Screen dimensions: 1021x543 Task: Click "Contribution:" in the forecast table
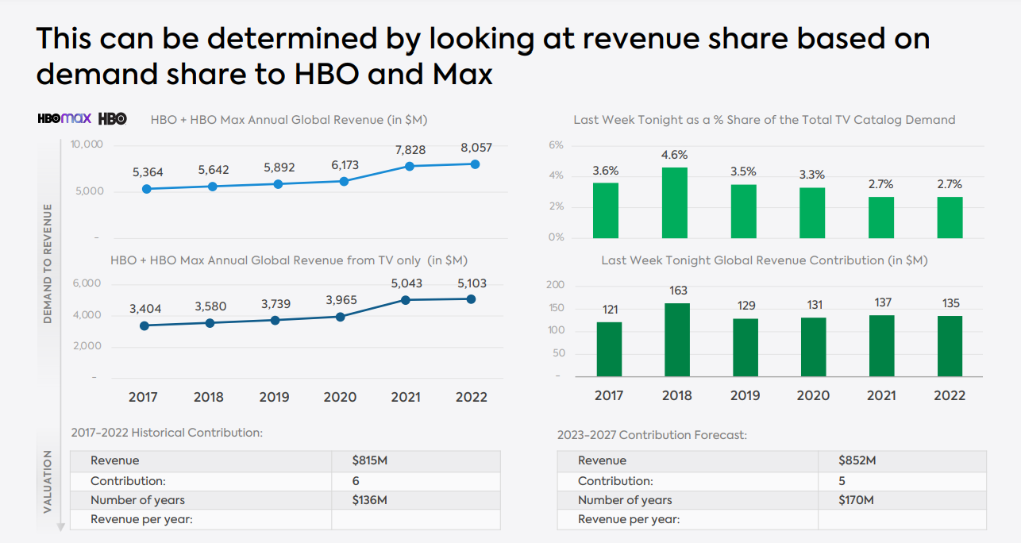[x=615, y=480]
